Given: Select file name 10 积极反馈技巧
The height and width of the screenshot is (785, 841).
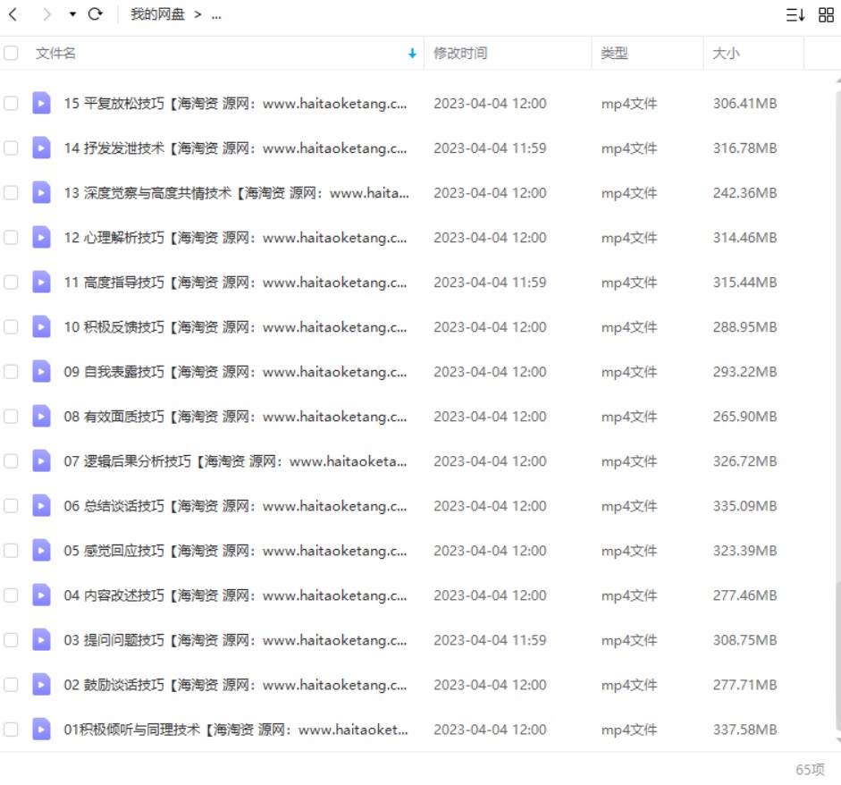Looking at the screenshot, I should coord(235,326).
